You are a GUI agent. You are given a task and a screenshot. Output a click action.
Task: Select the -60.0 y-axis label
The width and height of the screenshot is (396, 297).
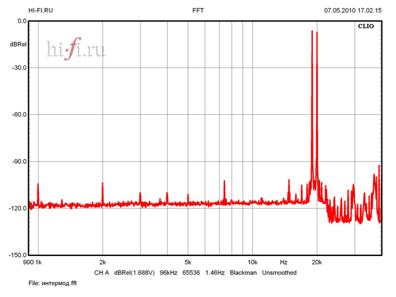click(18, 114)
